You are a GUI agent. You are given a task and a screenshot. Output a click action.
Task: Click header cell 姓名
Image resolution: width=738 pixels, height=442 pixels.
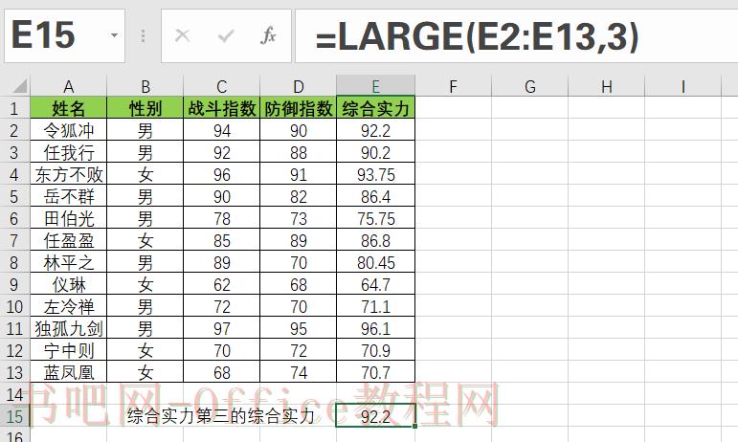coord(69,108)
